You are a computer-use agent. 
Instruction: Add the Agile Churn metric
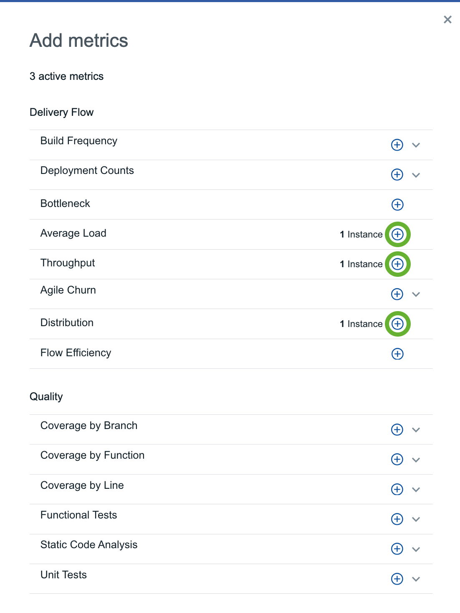pyautogui.click(x=397, y=294)
